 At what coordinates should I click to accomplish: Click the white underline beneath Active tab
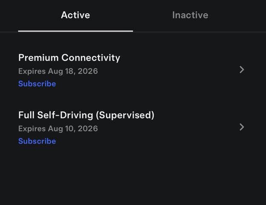tap(75, 31)
